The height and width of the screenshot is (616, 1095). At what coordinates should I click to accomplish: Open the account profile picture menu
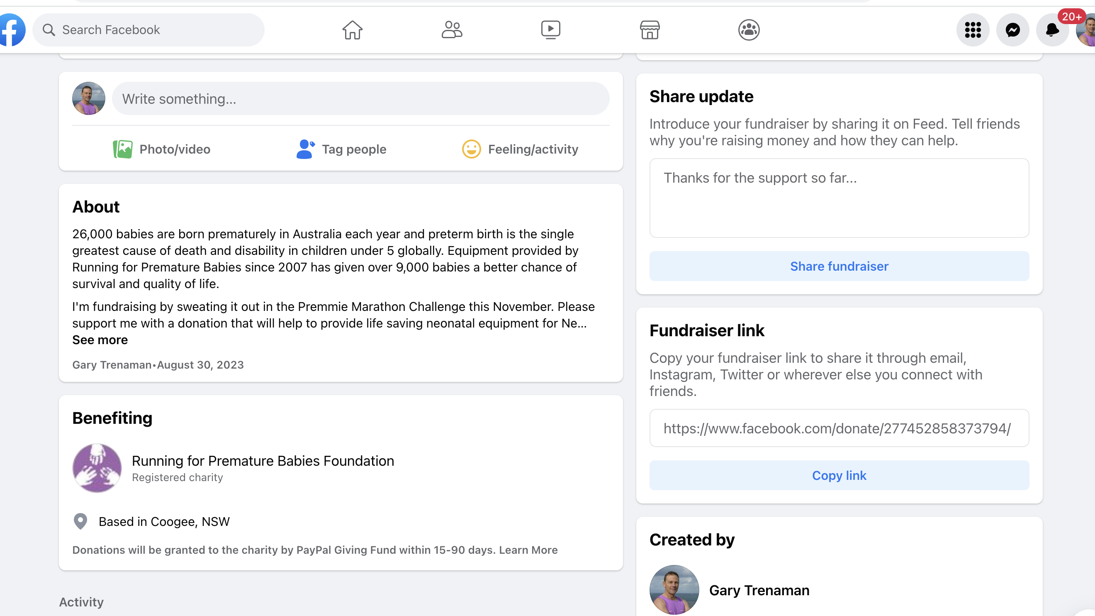[1086, 31]
